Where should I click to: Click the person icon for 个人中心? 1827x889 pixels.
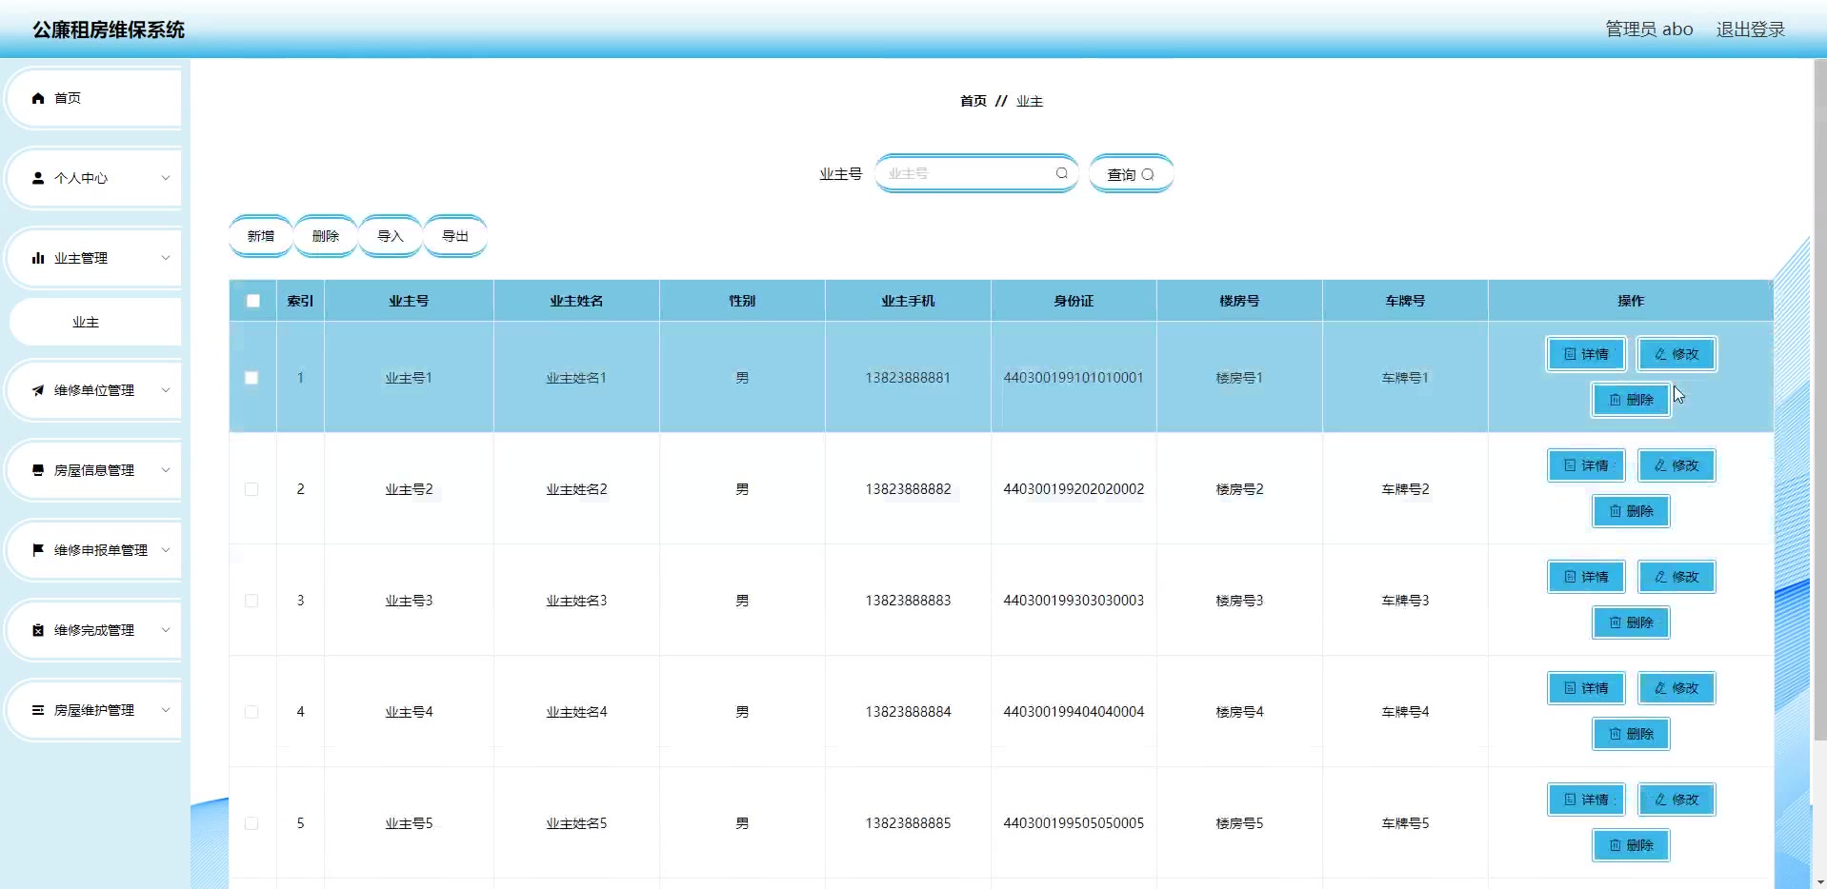click(x=38, y=178)
